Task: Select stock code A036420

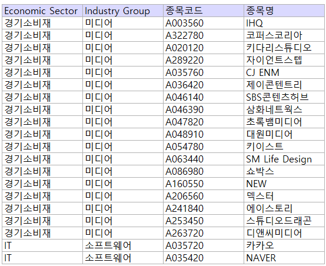Action: pos(204,85)
